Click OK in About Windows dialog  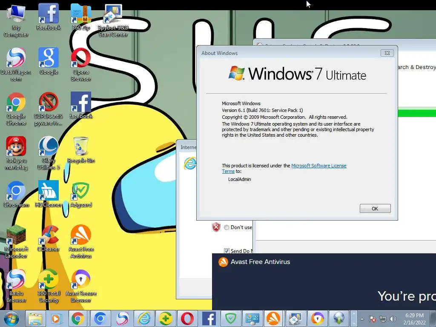tap(375, 209)
